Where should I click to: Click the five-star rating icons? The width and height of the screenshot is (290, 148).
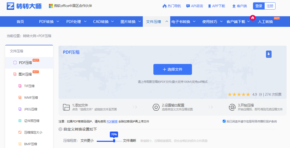(x=239, y=95)
